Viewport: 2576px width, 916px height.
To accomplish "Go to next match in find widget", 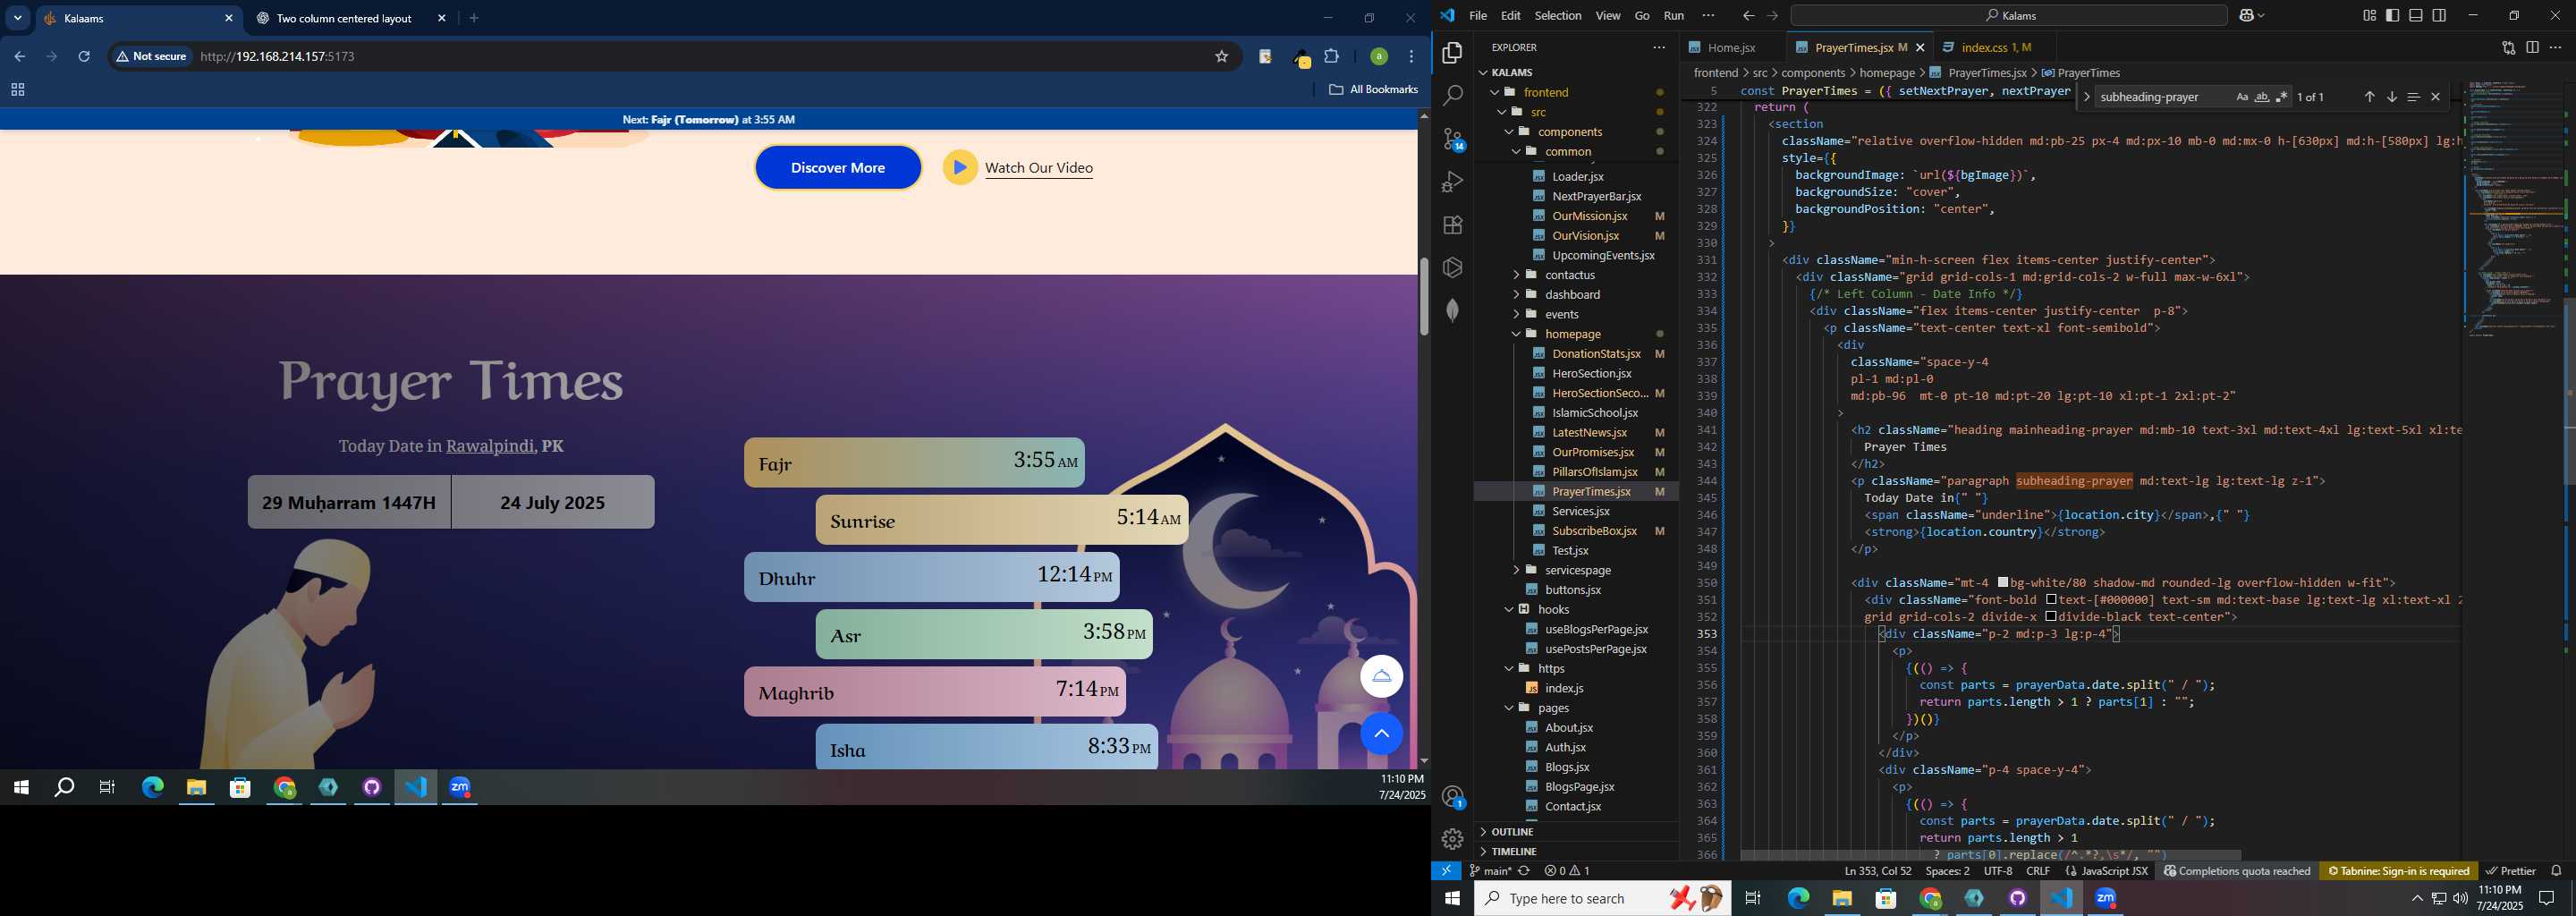I will point(2391,97).
